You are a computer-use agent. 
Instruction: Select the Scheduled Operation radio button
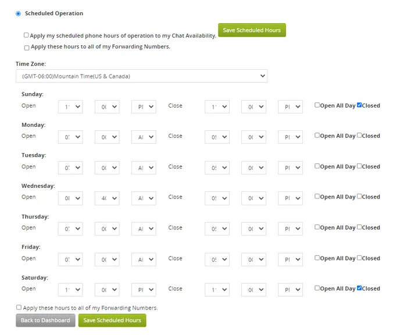(x=18, y=13)
